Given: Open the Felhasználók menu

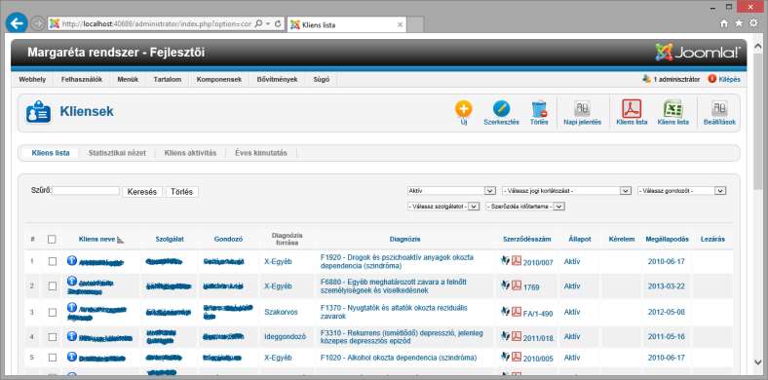Looking at the screenshot, I should coord(82,79).
